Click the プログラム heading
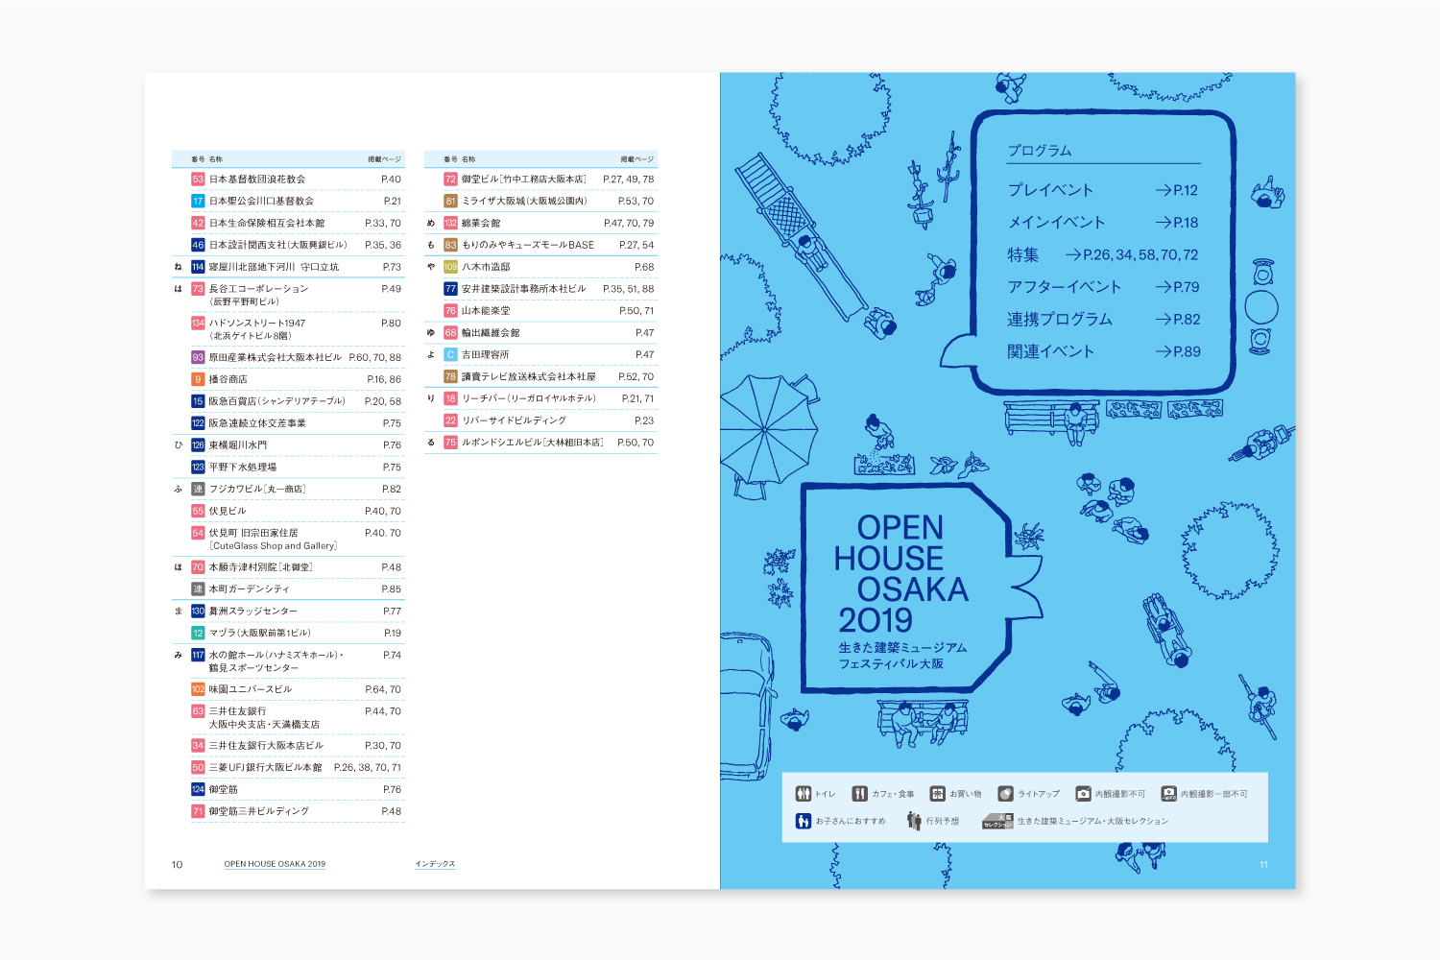Screen dimensions: 1440x960 pyautogui.click(x=1040, y=151)
